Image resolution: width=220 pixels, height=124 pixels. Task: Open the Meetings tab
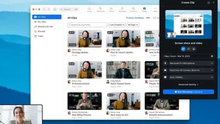coord(122,9)
